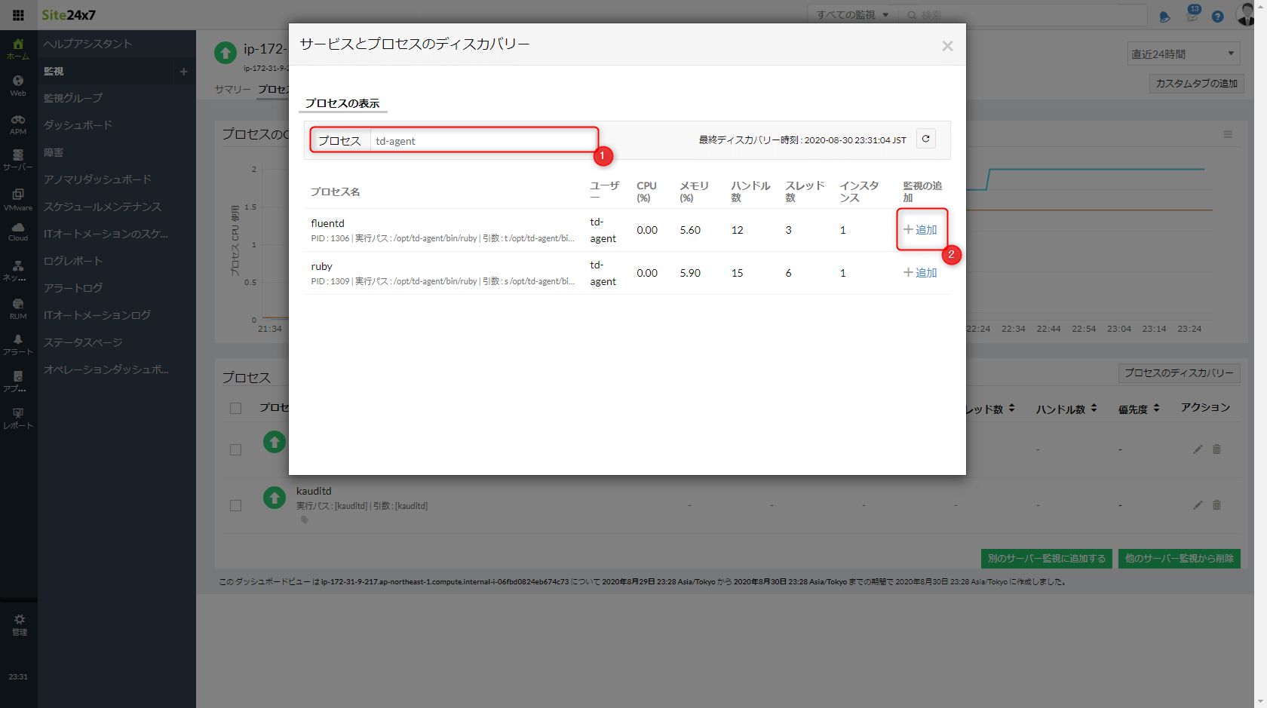Open アラートログ in the side menu
Image resolution: width=1267 pixels, height=708 pixels.
click(72, 288)
